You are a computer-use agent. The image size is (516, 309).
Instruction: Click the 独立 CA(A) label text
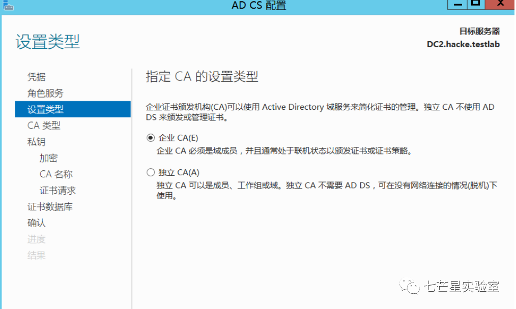[179, 172]
